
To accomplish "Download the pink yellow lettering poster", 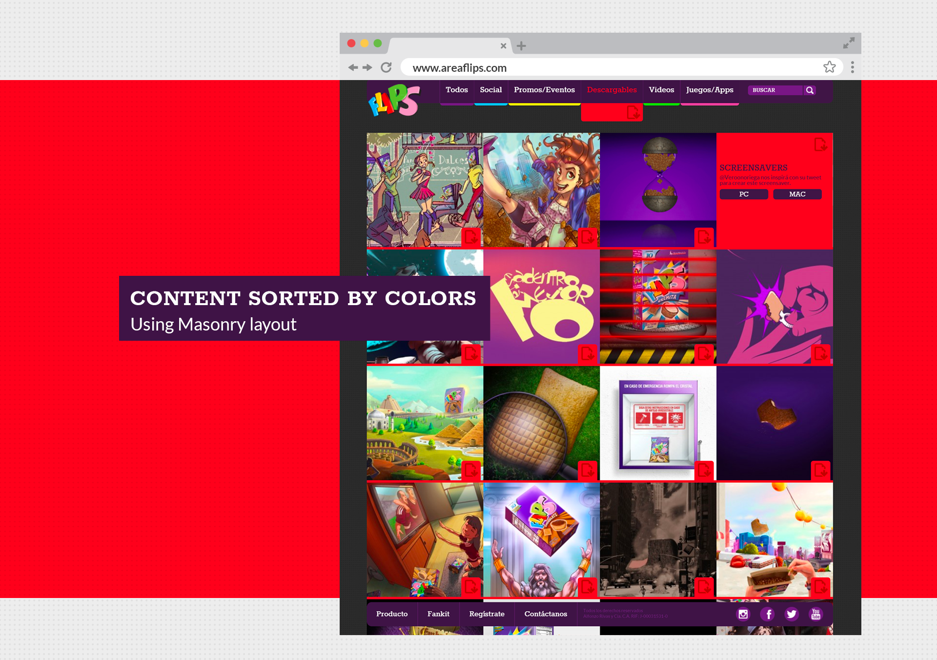I will pyautogui.click(x=588, y=354).
